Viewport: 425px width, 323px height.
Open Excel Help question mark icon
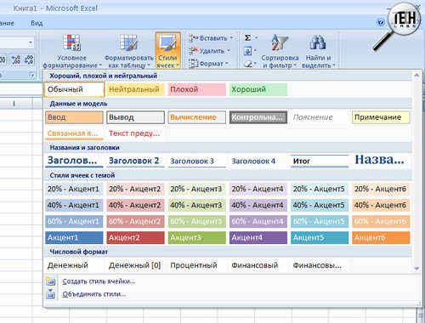tap(381, 22)
